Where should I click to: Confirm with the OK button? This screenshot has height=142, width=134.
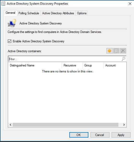79,135
